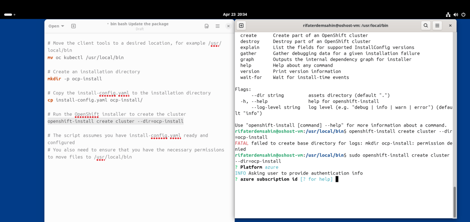Click the '# Run the OpenShift installer' comment
The width and height of the screenshot is (470, 222).
[117, 114]
